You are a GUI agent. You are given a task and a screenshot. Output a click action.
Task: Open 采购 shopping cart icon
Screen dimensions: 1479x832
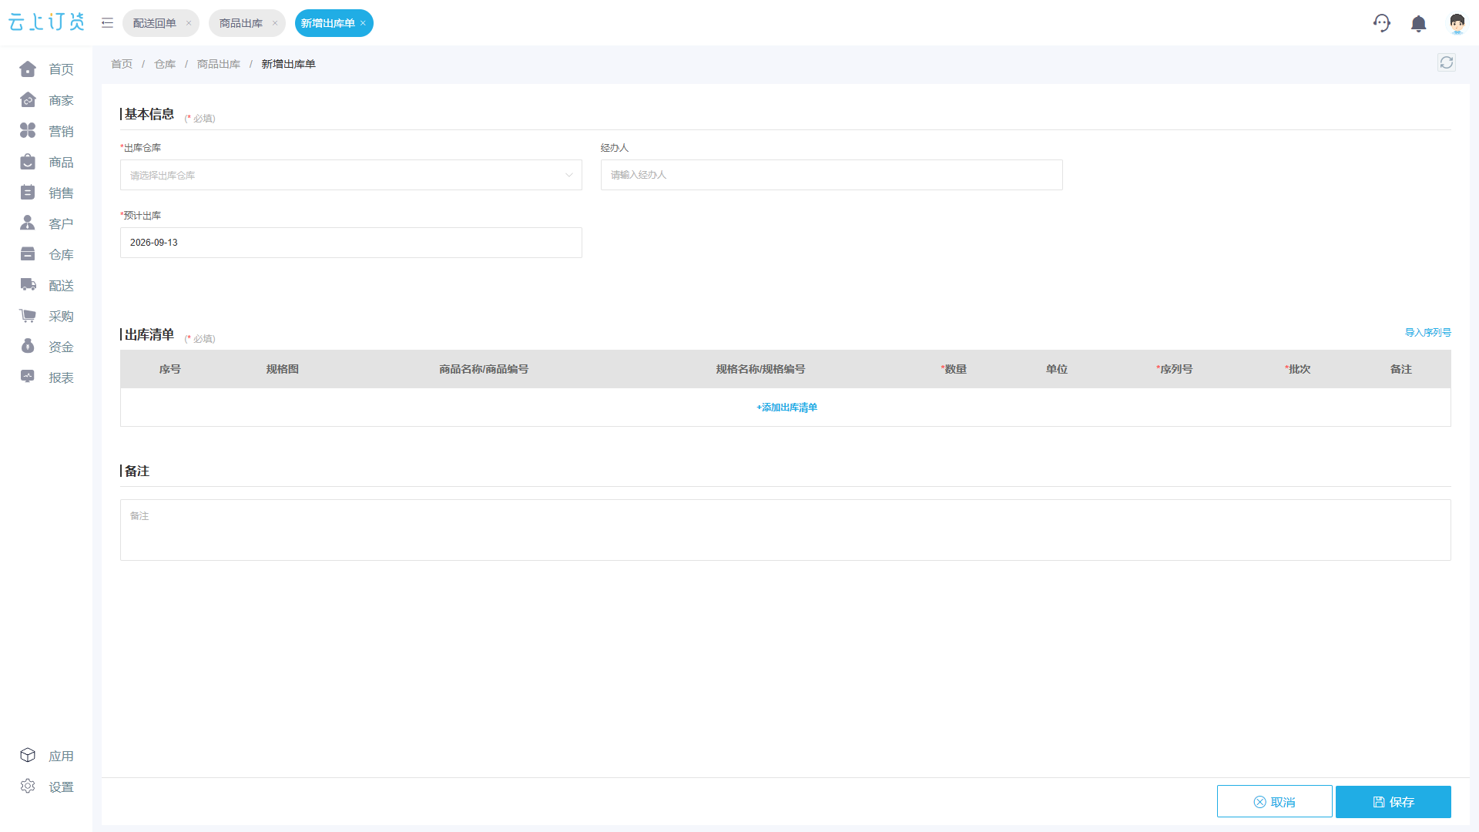[x=28, y=316]
